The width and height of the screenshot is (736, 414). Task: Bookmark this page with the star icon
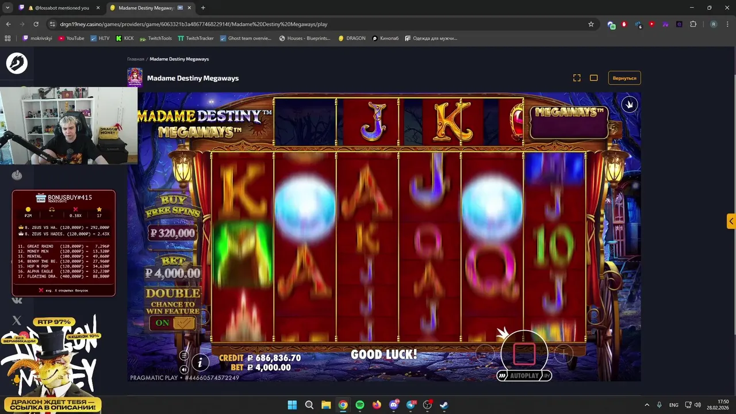591,24
